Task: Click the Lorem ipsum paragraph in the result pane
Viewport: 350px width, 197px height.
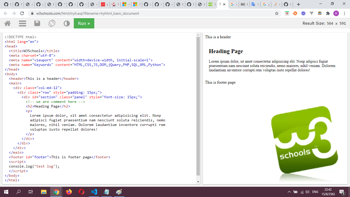Action: click(x=272, y=66)
